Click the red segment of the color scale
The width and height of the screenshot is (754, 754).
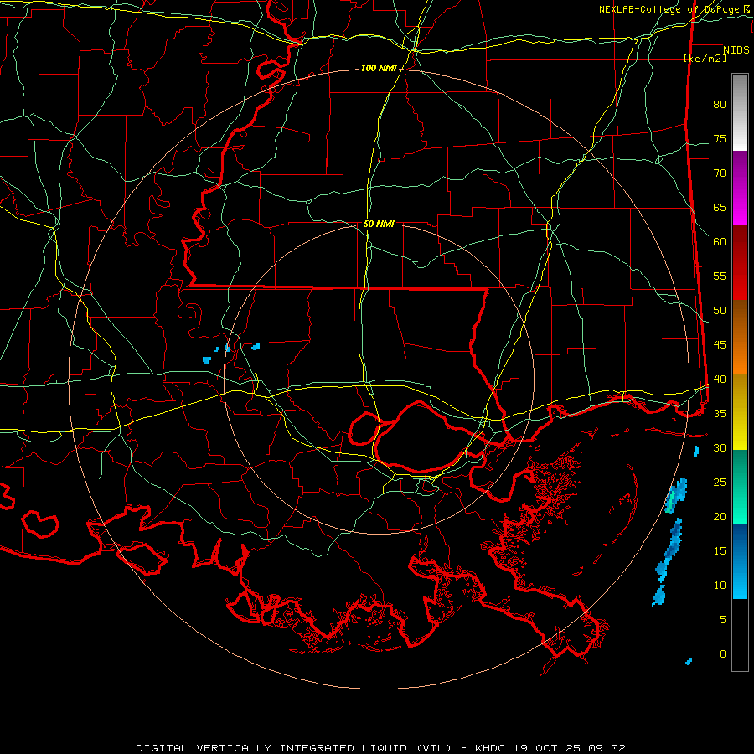[740, 262]
